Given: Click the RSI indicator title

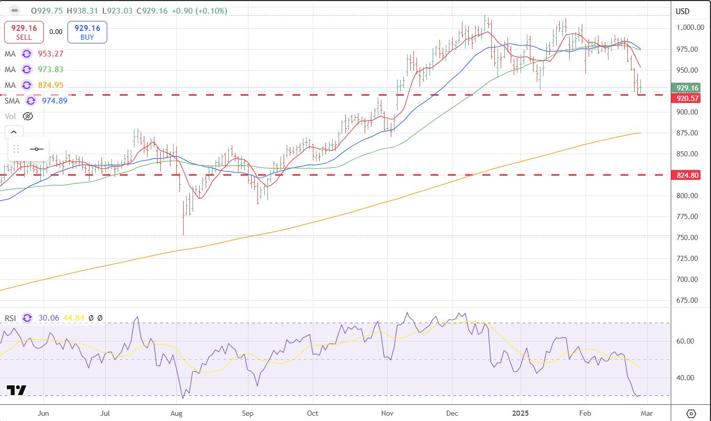Looking at the screenshot, I should click(11, 317).
